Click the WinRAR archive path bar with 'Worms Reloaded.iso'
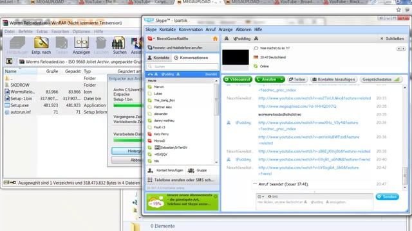The image size is (412, 231). pyautogui.click(x=80, y=62)
